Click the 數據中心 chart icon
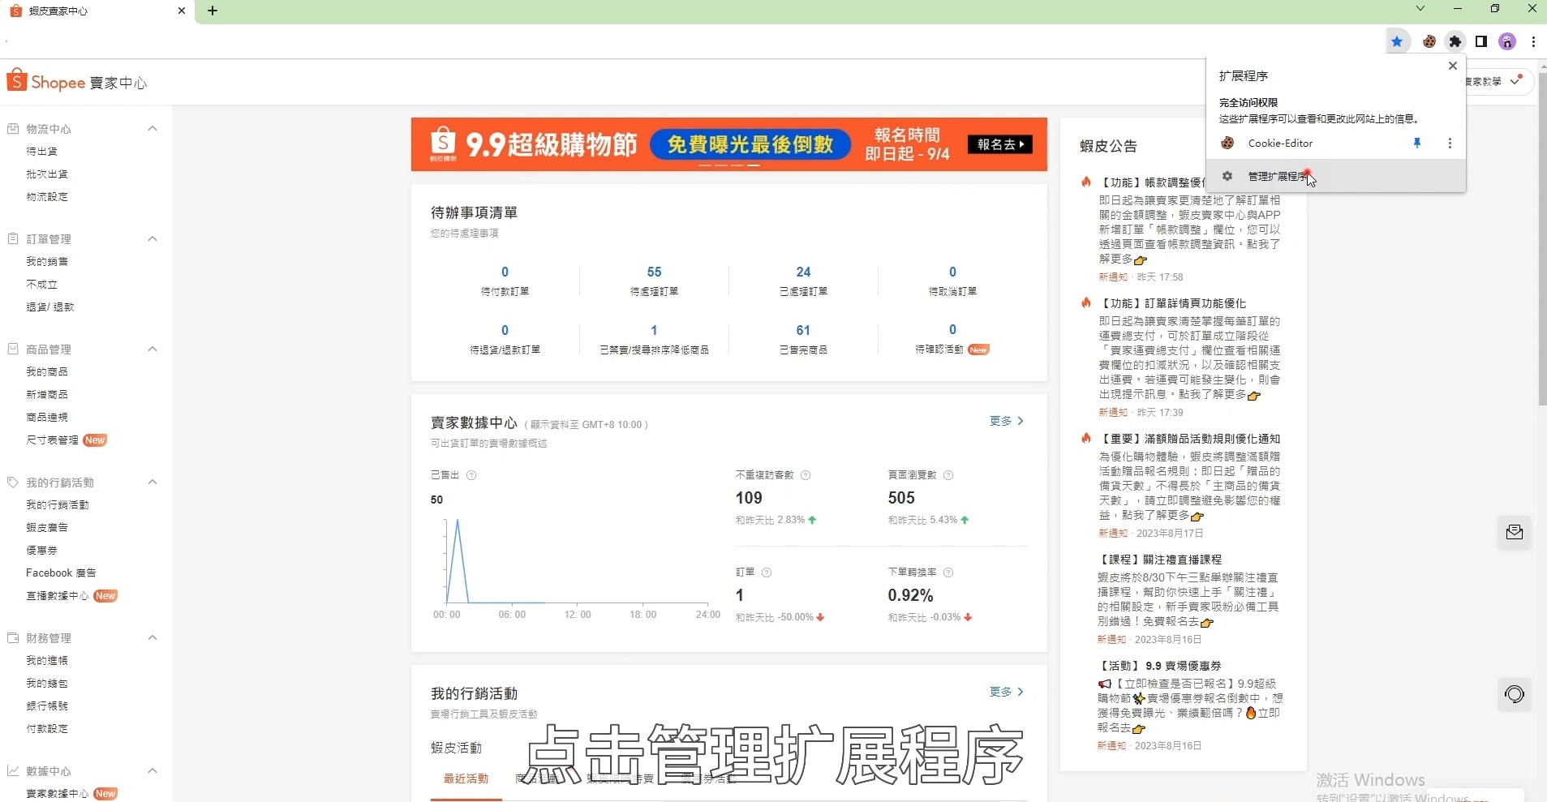This screenshot has height=802, width=1547. (x=13, y=770)
